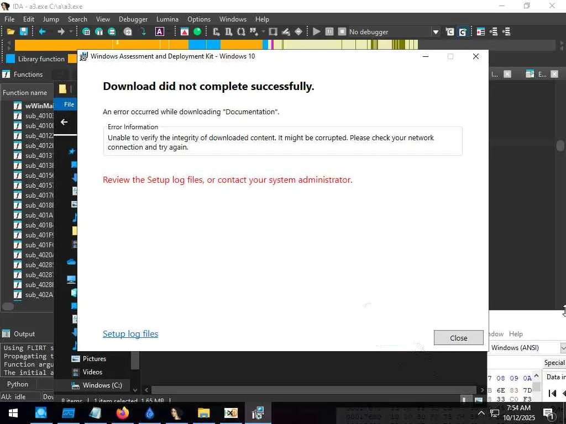Click the red triangle toolbar icon
Viewport: 566px width, 424px height.
pyautogui.click(x=185, y=31)
